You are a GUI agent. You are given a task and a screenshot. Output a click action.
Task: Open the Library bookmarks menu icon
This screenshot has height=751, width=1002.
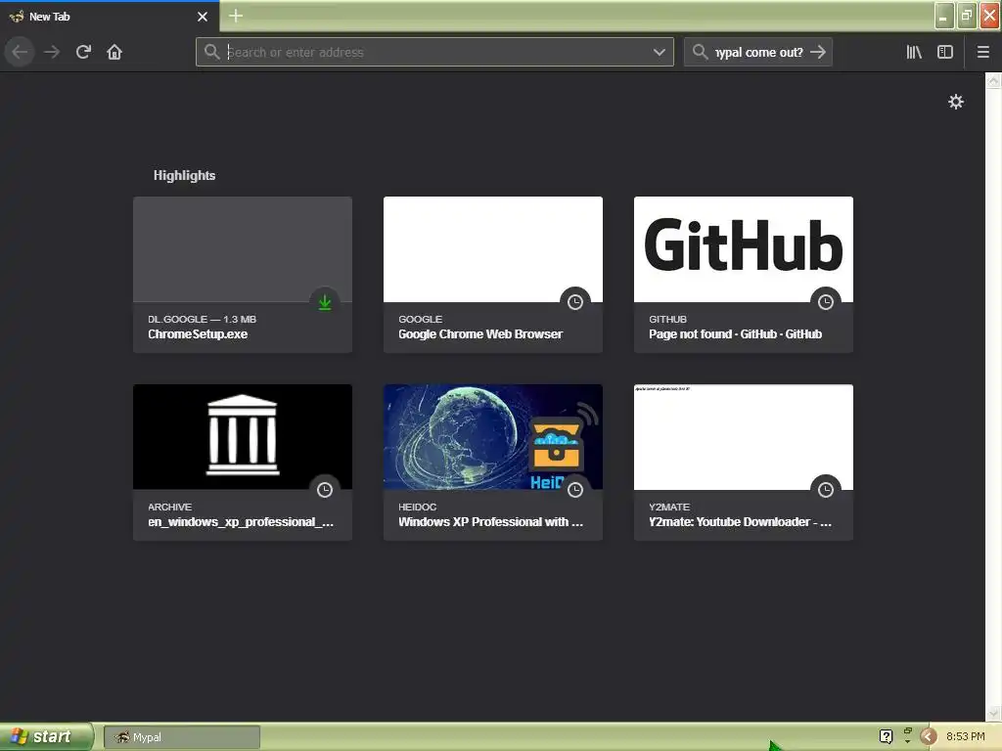click(914, 53)
